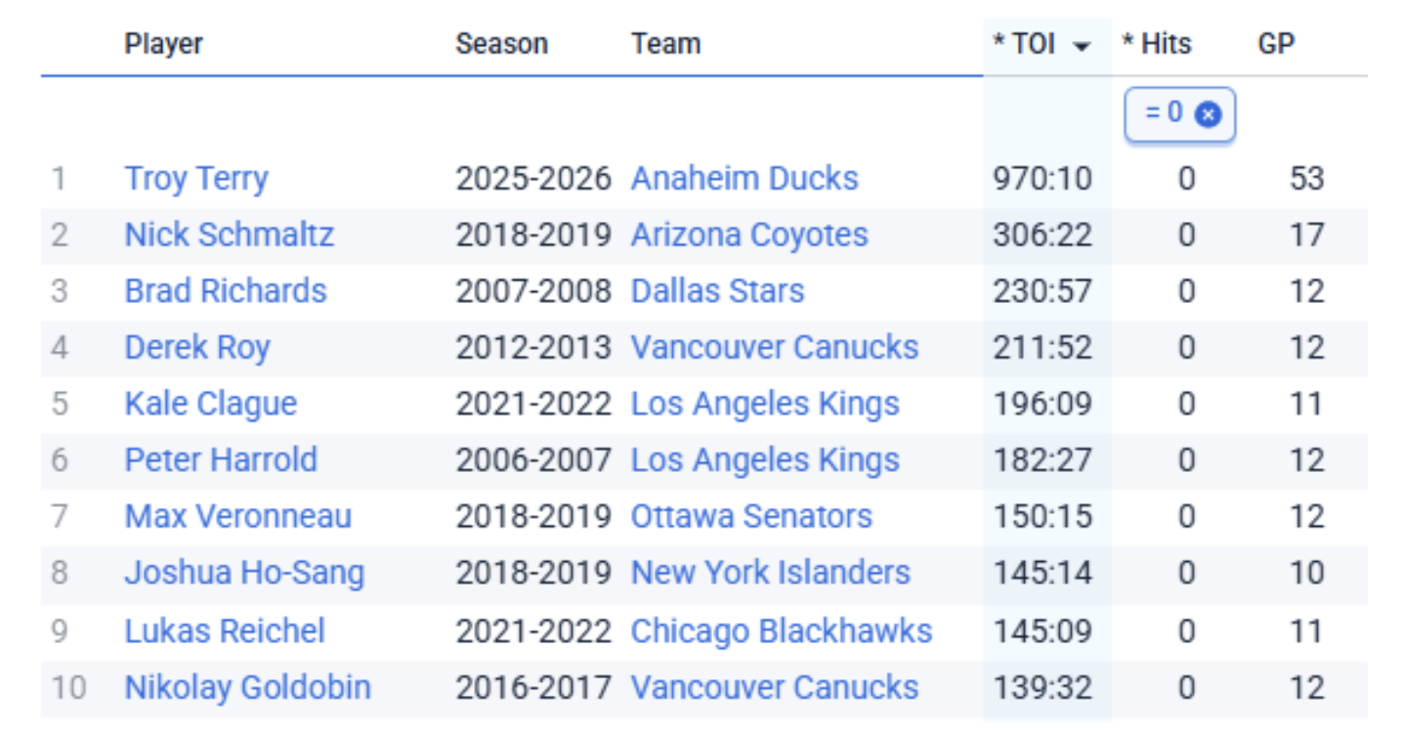Open the Dallas Stars team page
Viewport: 1401px width, 733px height.
717,291
